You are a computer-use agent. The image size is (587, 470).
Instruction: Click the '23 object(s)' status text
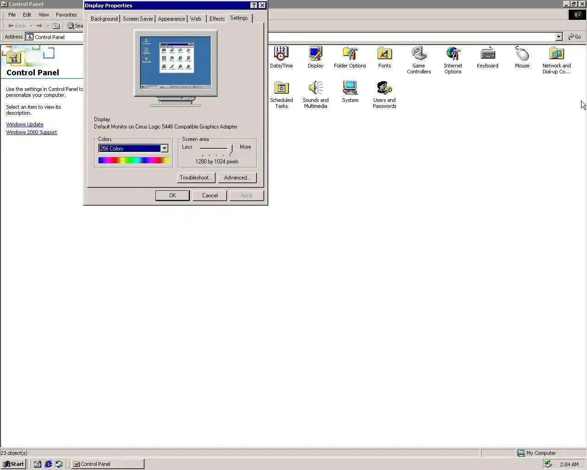point(14,453)
